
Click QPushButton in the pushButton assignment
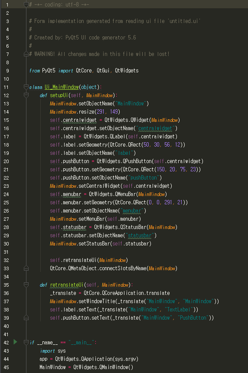click(137, 161)
